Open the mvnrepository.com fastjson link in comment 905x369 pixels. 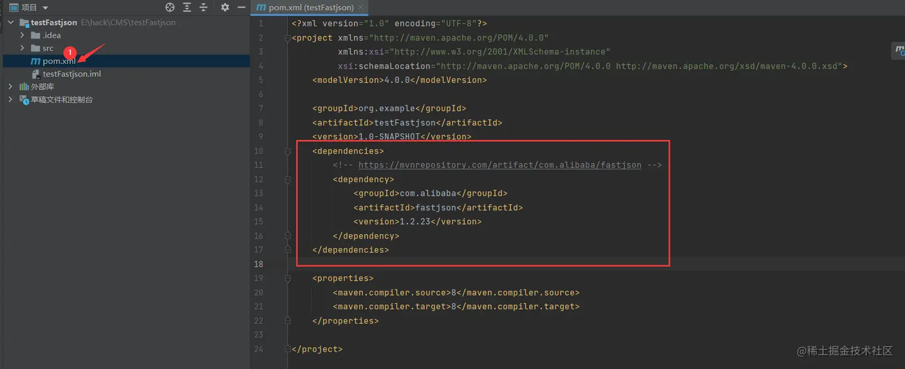pos(500,165)
